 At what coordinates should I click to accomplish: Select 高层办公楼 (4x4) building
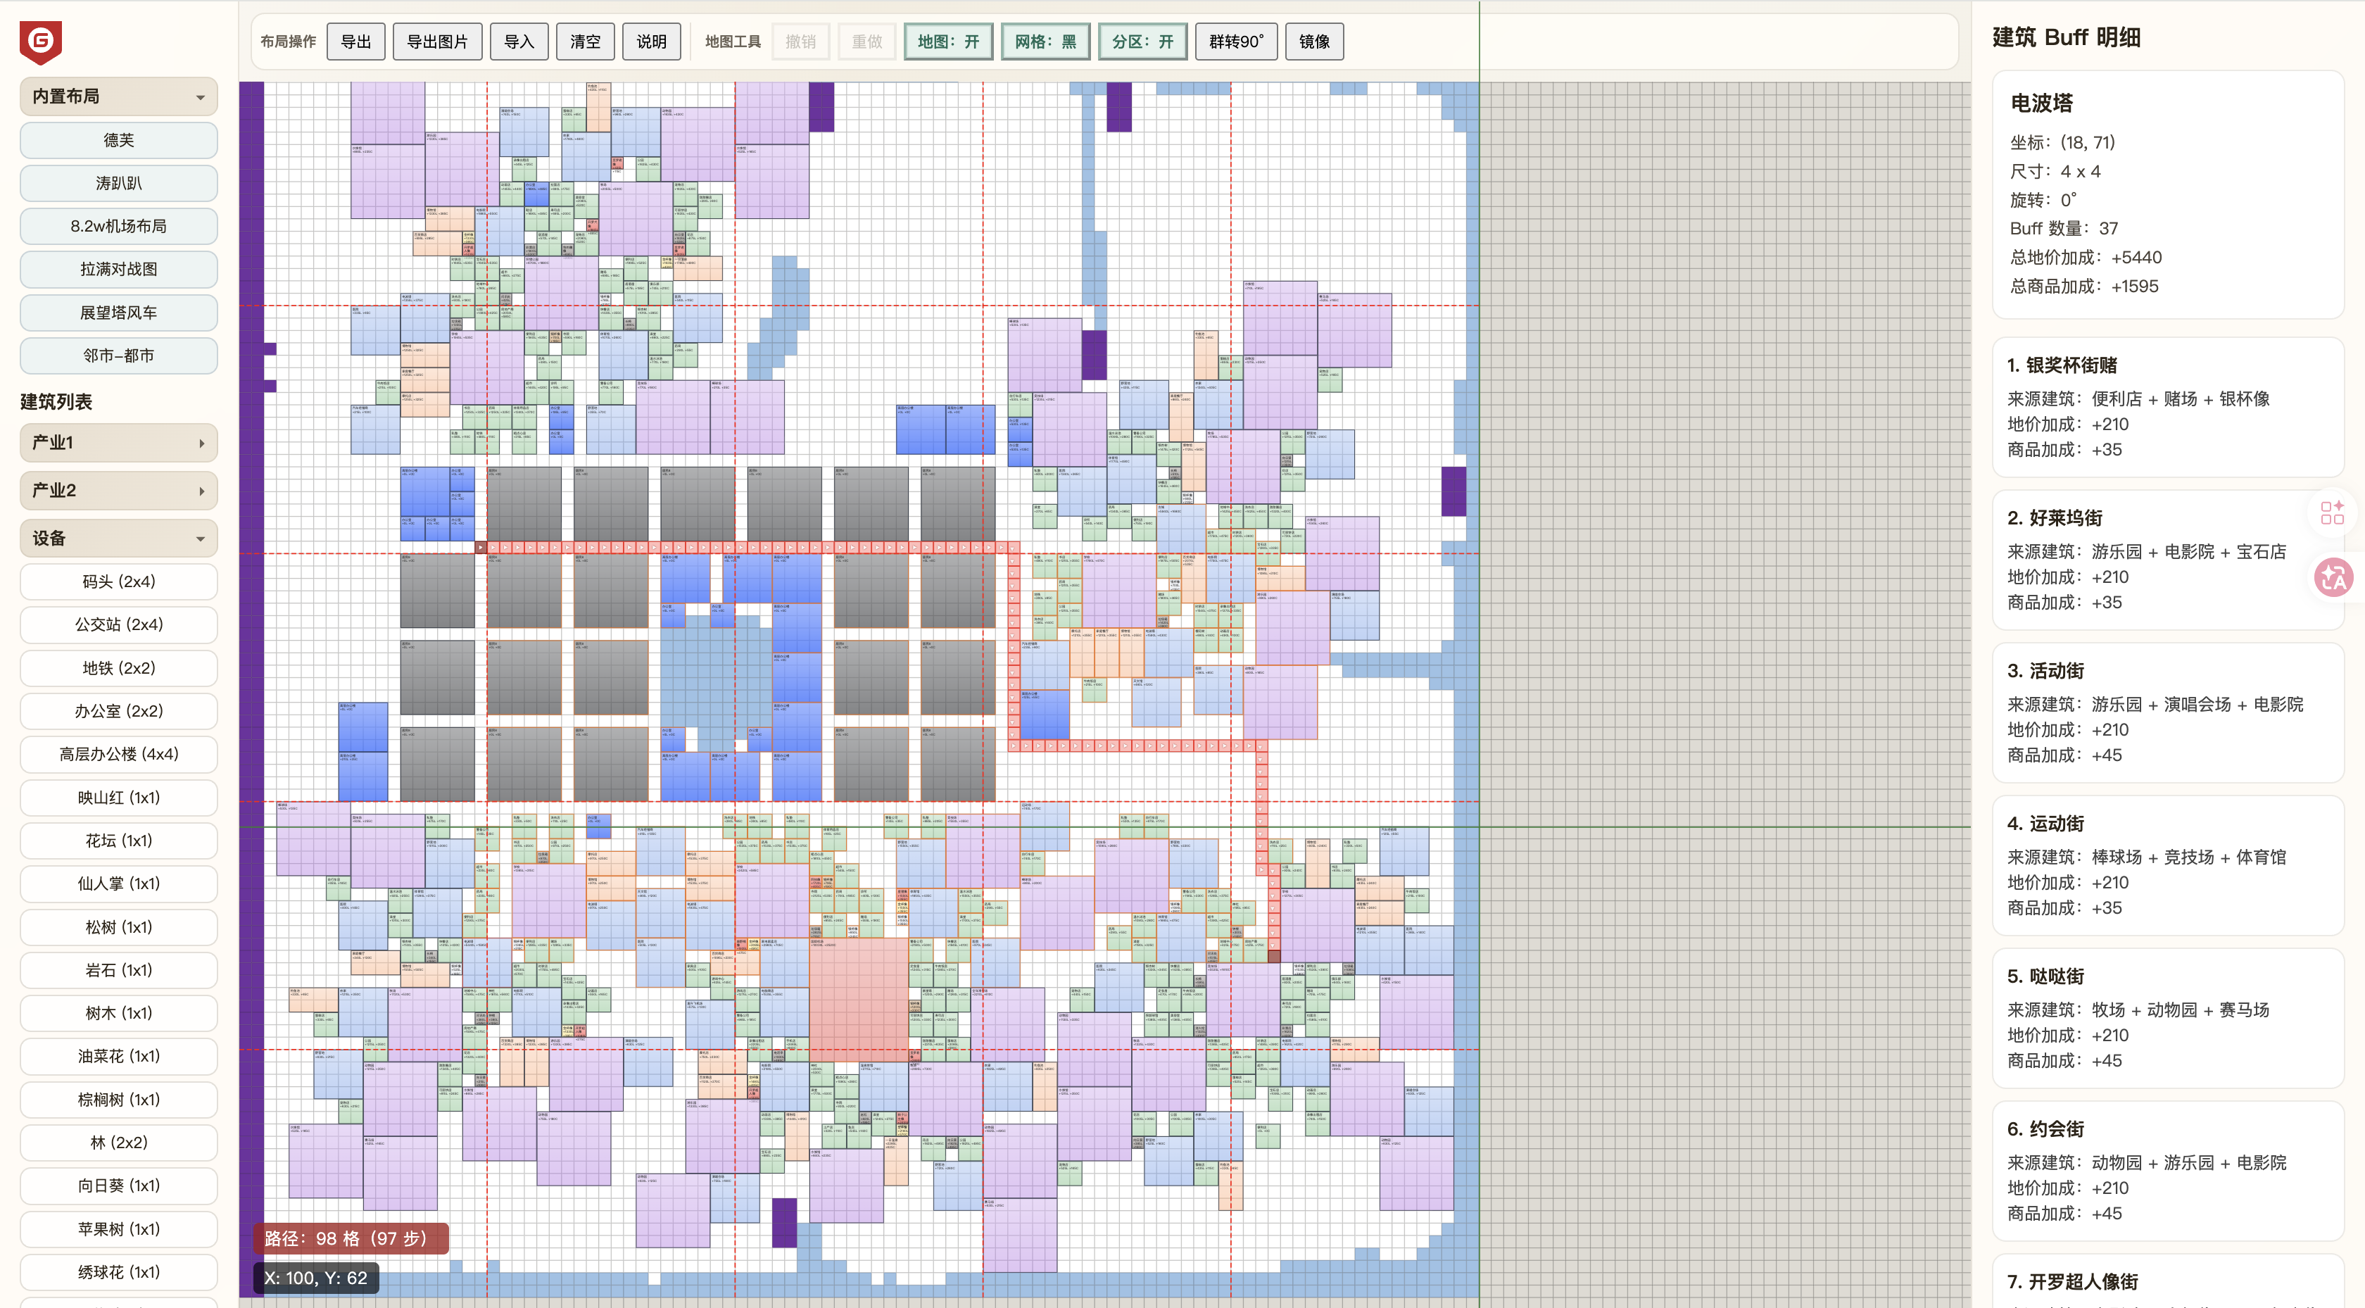[118, 754]
